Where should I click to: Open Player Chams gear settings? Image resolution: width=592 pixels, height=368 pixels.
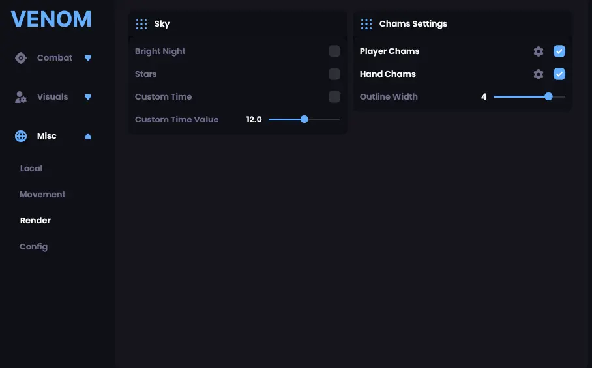[x=539, y=51]
